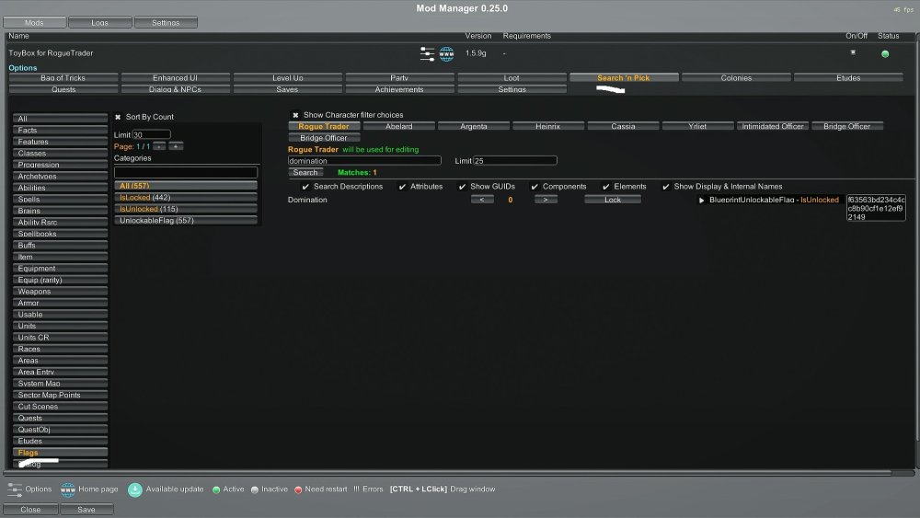Click the search field containing domination
This screenshot has height=518, width=920.
tap(364, 160)
